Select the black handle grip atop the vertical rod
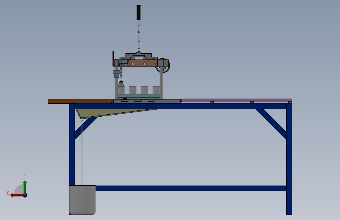The height and width of the screenshot is (220, 340). [138, 13]
